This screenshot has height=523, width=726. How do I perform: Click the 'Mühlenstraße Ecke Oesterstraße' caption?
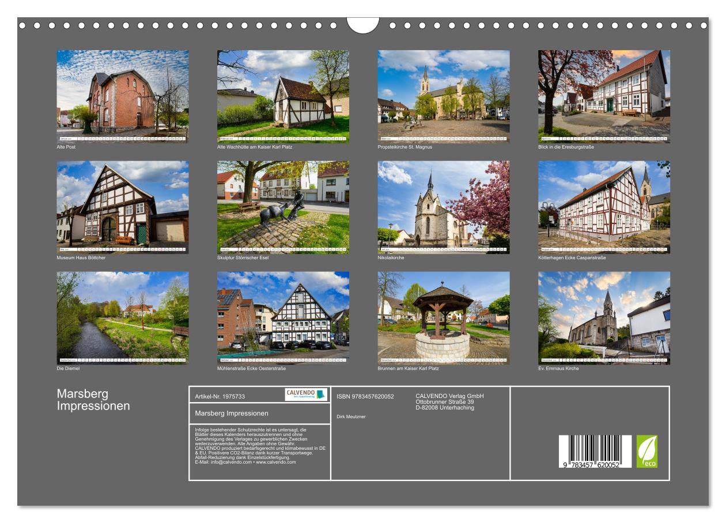(251, 368)
